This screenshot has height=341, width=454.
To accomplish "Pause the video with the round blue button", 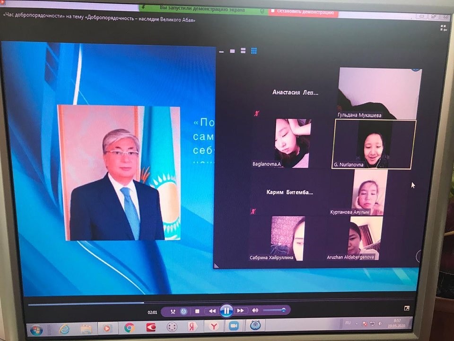I will point(227,311).
